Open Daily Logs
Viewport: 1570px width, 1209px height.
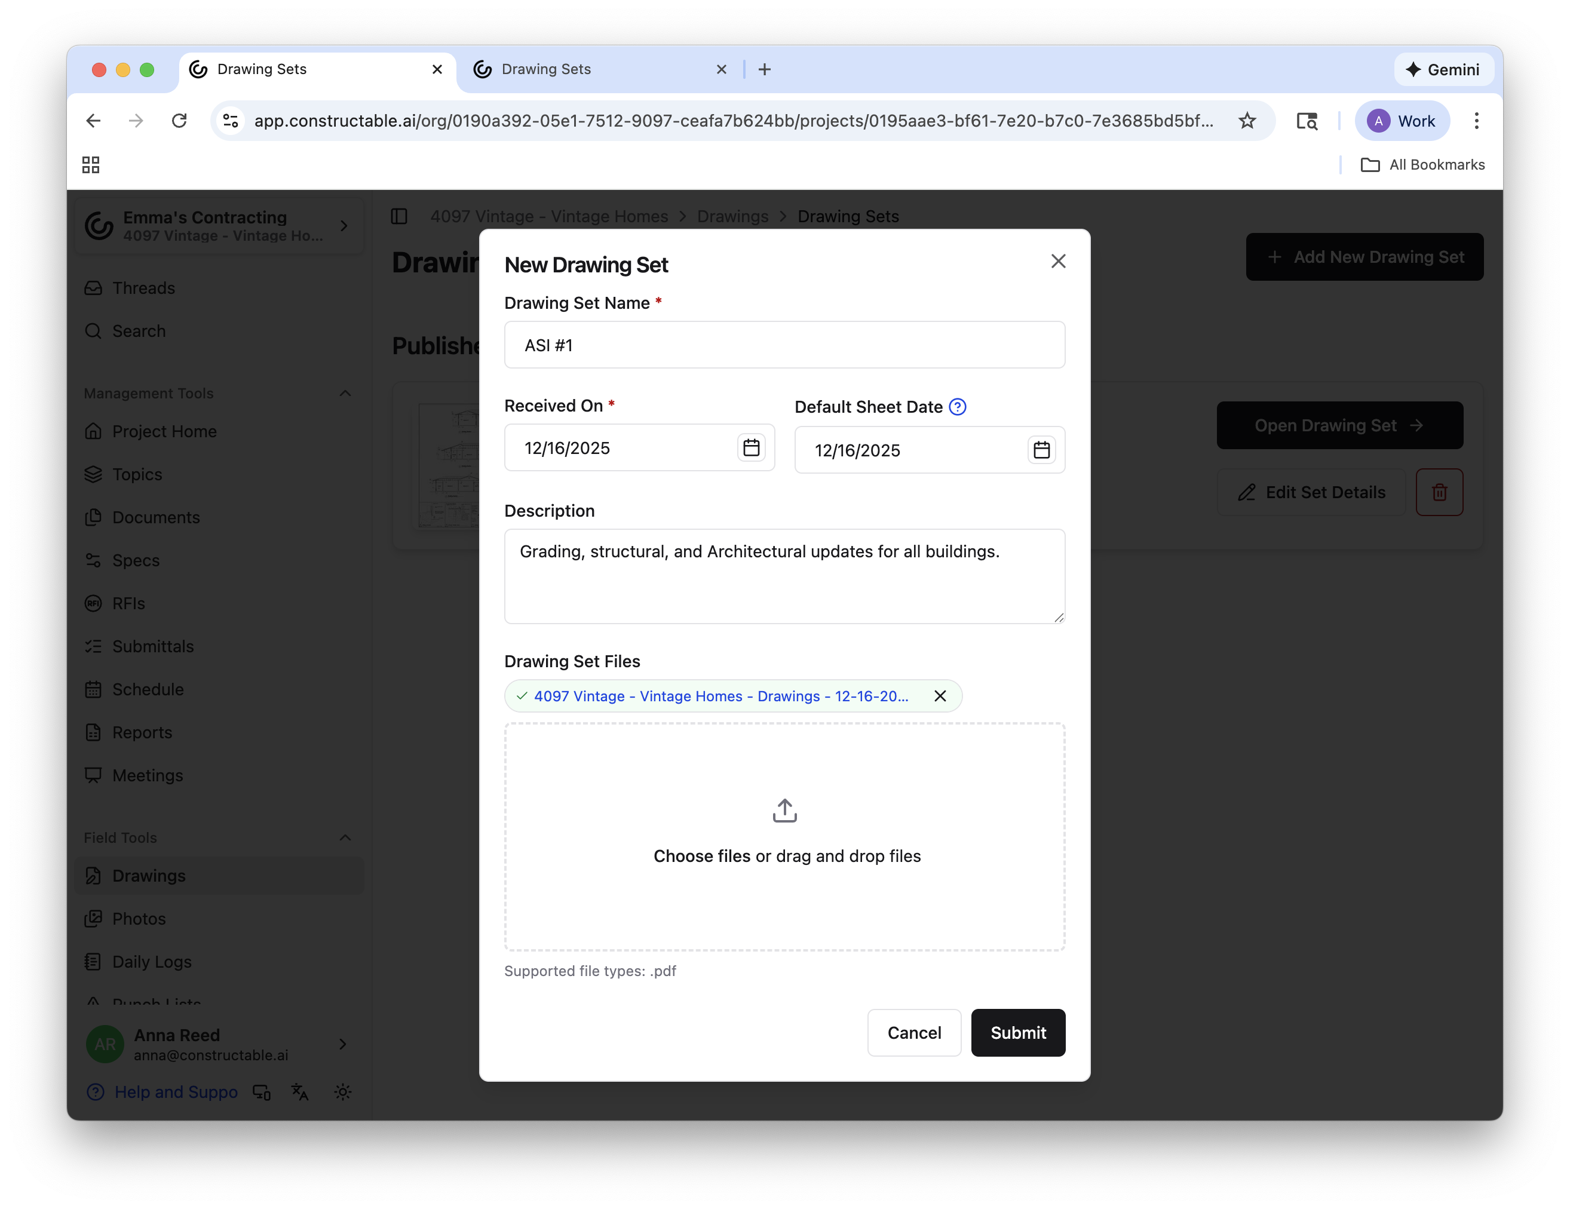(x=219, y=962)
